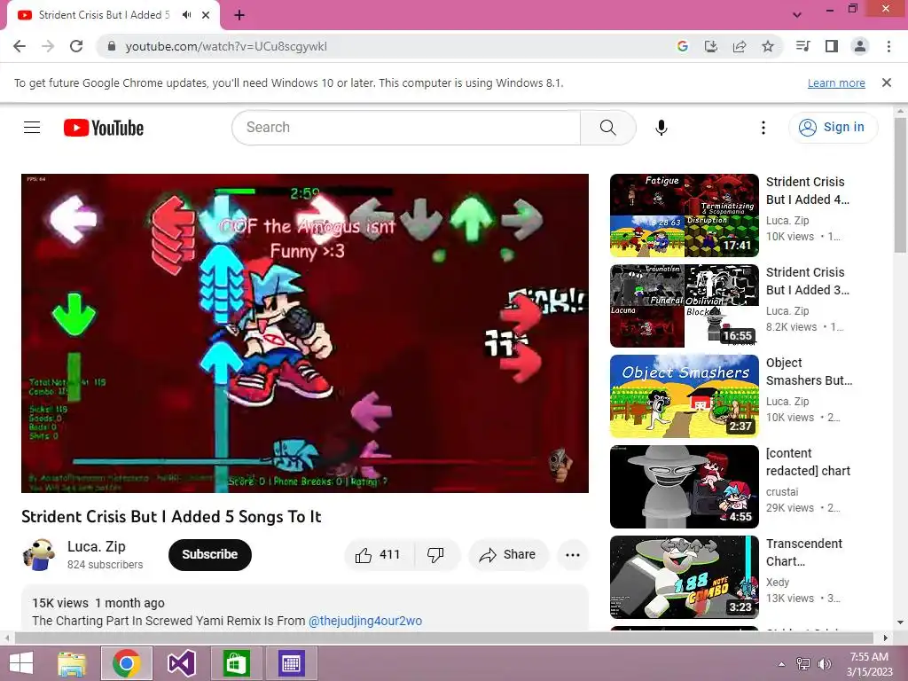Open more actions ellipsis under video
Image resolution: width=908 pixels, height=681 pixels.
573,555
